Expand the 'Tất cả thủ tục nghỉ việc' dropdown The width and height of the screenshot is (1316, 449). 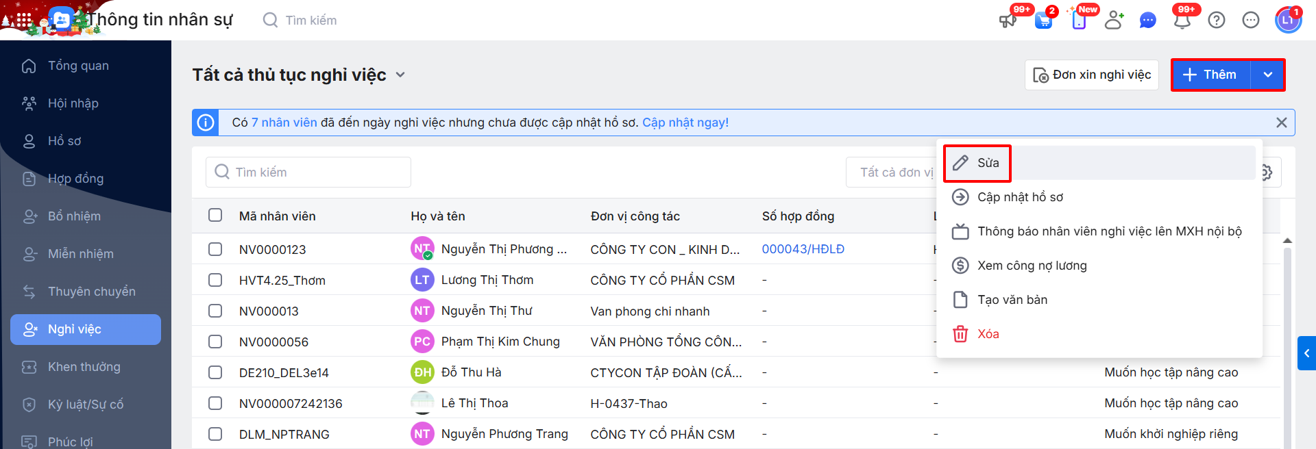click(x=400, y=75)
